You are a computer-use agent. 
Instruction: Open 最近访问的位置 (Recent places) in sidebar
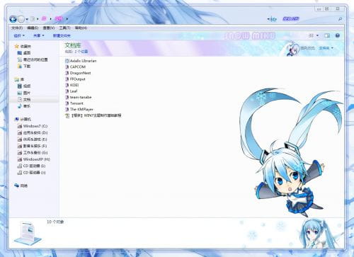[x=33, y=59]
